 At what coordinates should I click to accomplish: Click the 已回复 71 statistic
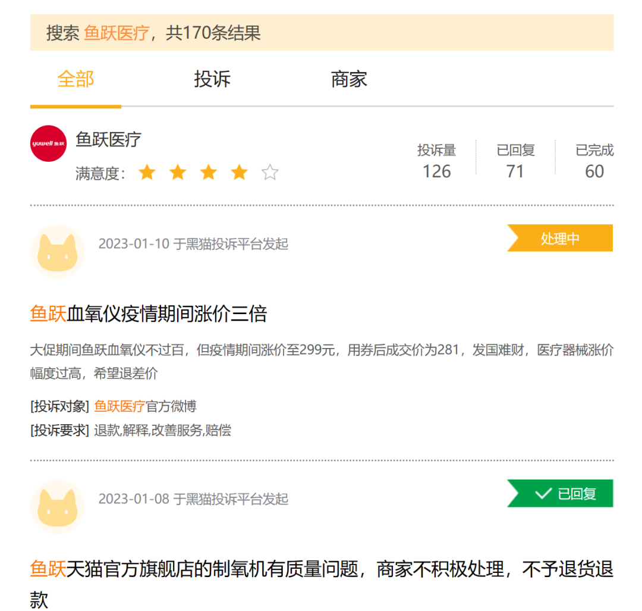click(515, 162)
